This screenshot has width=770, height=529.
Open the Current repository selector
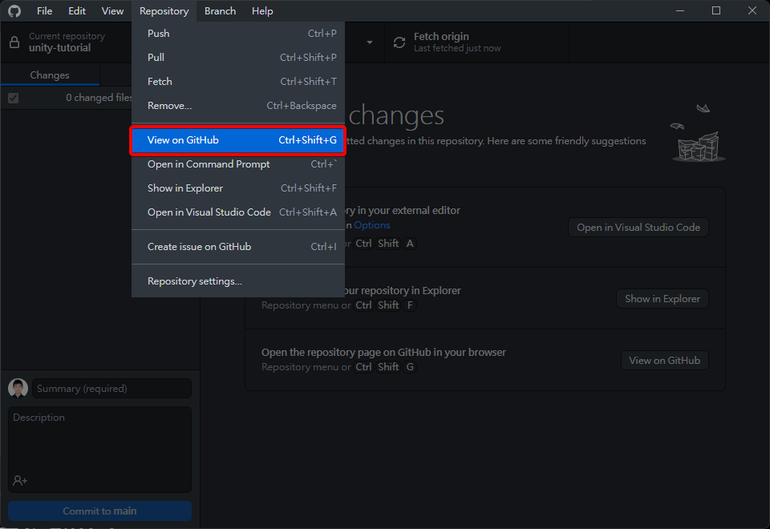pos(67,42)
